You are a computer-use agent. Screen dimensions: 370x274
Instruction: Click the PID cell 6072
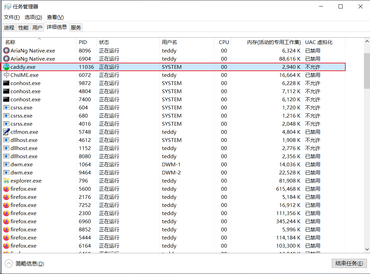[85, 75]
